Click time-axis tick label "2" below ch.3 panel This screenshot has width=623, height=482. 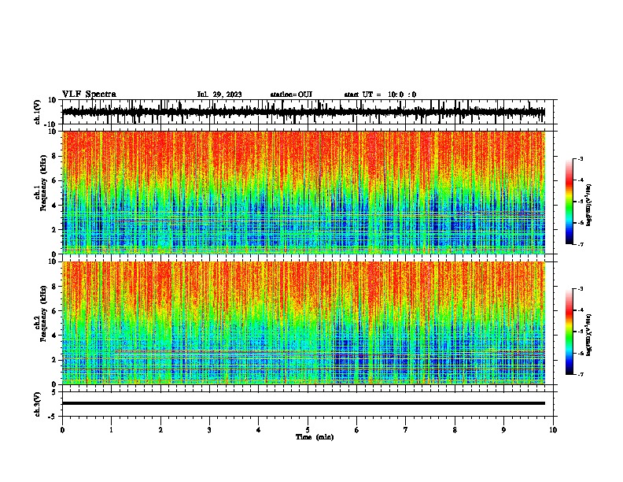pyautogui.click(x=160, y=430)
